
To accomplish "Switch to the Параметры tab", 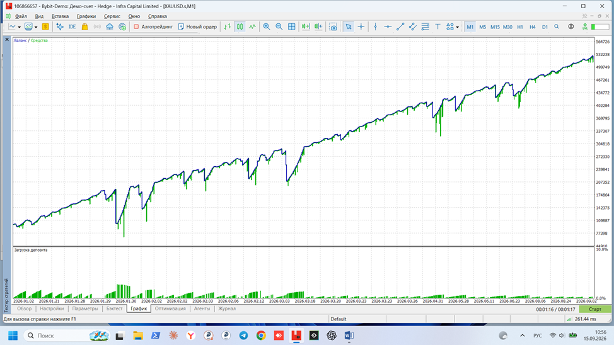I will coord(85,308).
